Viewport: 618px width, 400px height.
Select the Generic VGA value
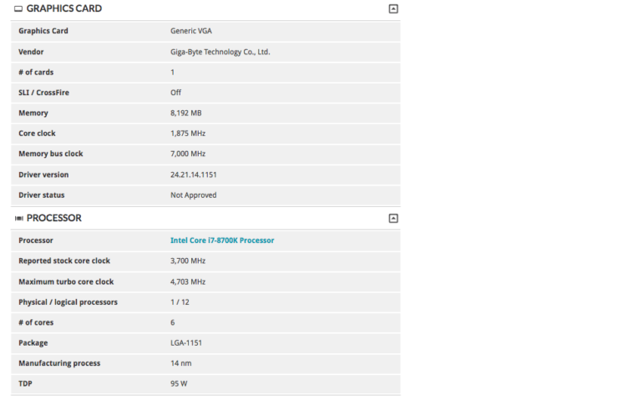[190, 31]
